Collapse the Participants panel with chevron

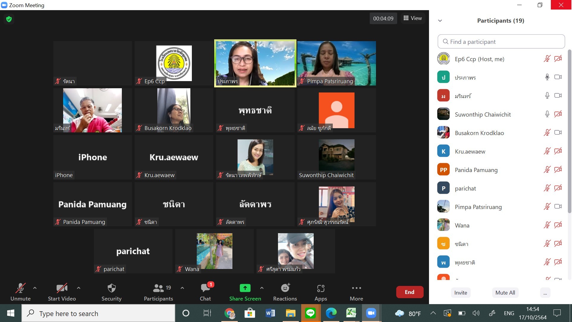tap(440, 21)
